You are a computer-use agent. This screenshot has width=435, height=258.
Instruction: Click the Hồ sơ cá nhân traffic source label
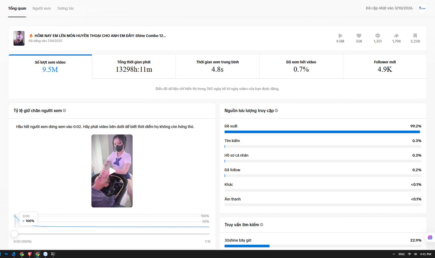point(236,155)
